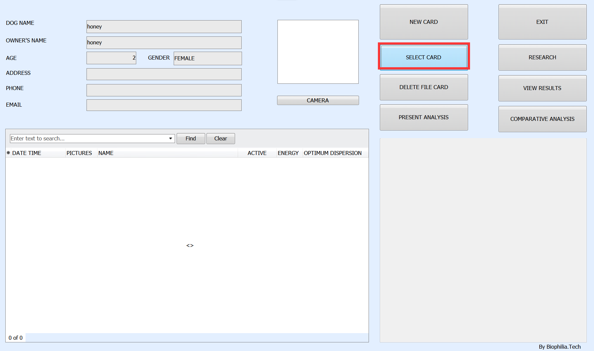Click DELETE FILE CARD button

[x=424, y=87]
